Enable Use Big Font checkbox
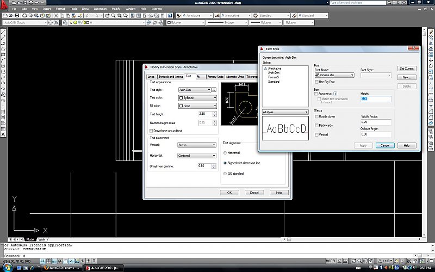This screenshot has height=272, width=435. [316, 82]
